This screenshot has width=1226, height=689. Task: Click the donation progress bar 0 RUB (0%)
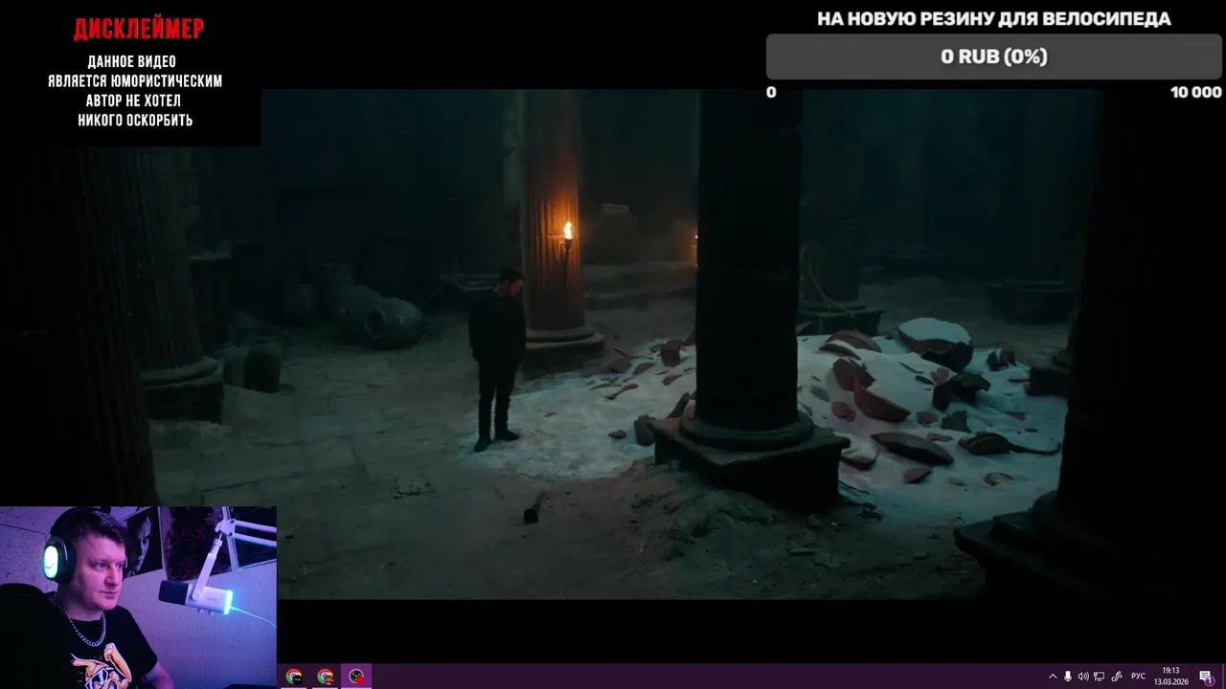pos(994,56)
